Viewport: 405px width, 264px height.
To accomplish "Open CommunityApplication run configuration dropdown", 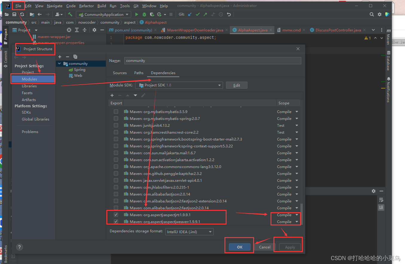I will [103, 14].
